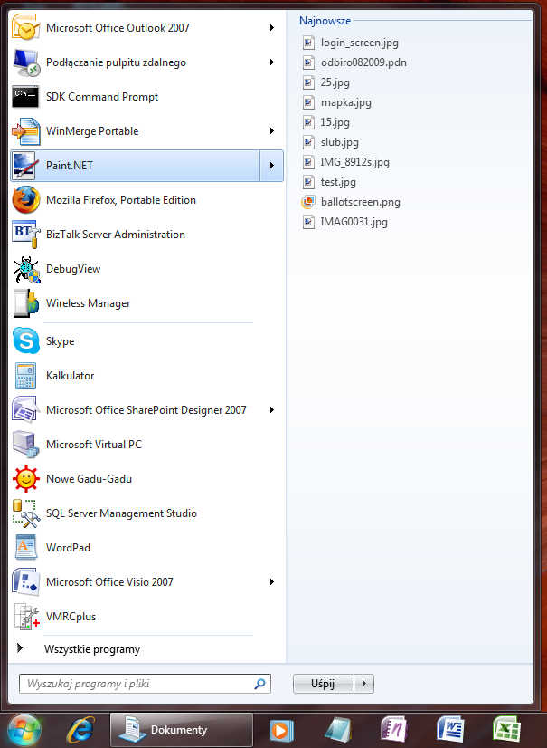Open Microsoft Office SharePoint Designer 2007 icon
This screenshot has height=748, width=547.
pyautogui.click(x=25, y=410)
